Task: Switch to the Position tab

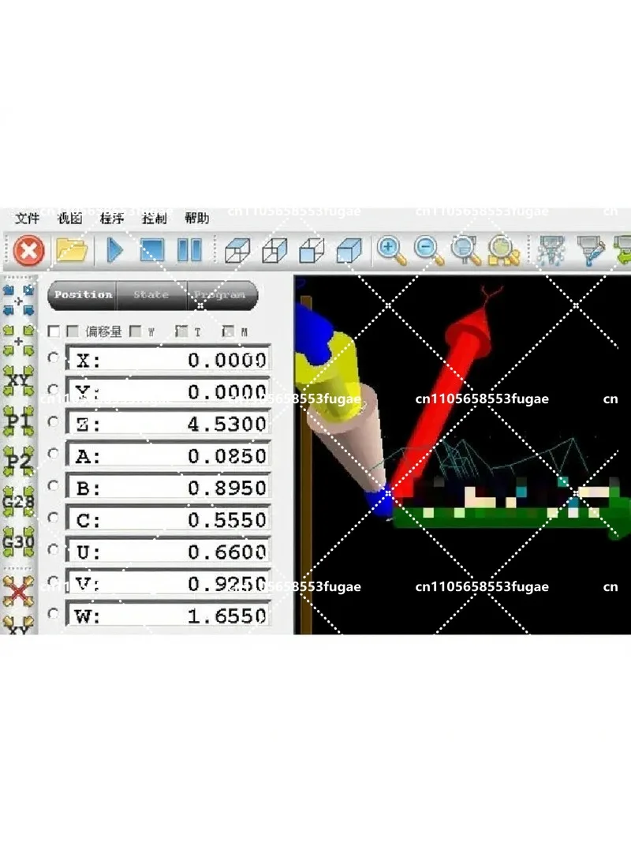Action: click(83, 295)
